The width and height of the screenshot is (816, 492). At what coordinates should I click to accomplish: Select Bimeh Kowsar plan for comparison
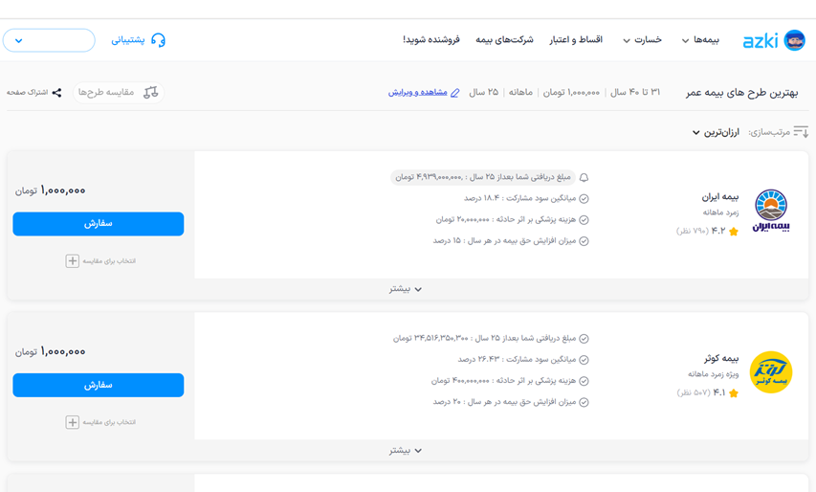(73, 422)
